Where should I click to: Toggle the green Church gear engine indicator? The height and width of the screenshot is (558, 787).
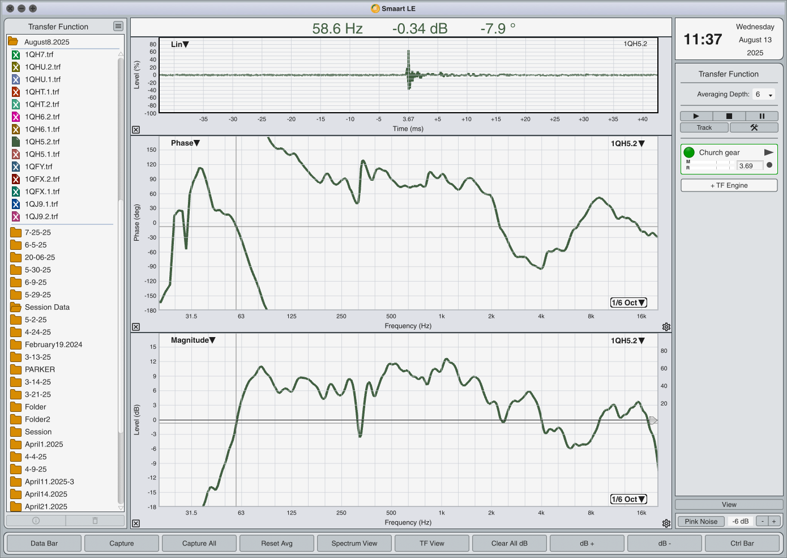689,152
